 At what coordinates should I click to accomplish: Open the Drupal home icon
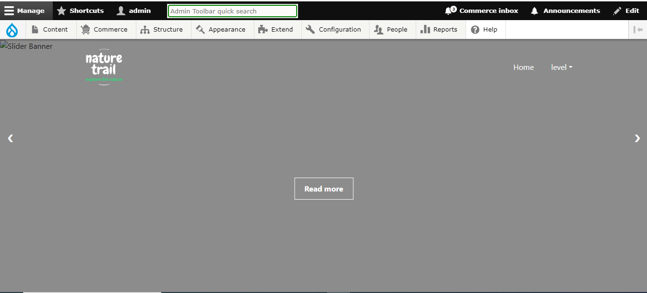click(x=12, y=29)
